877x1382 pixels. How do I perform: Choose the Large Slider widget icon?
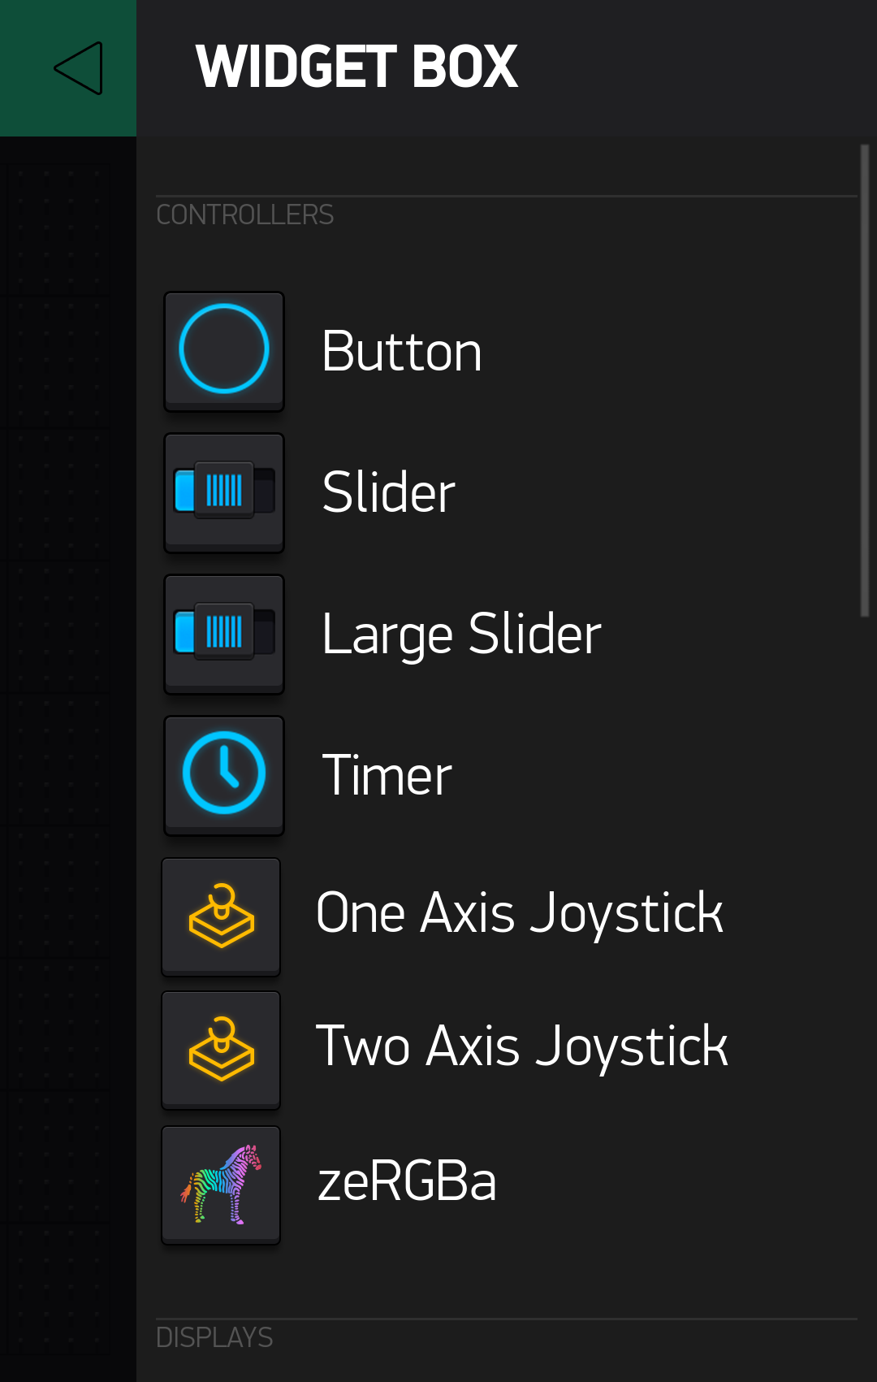[224, 634]
